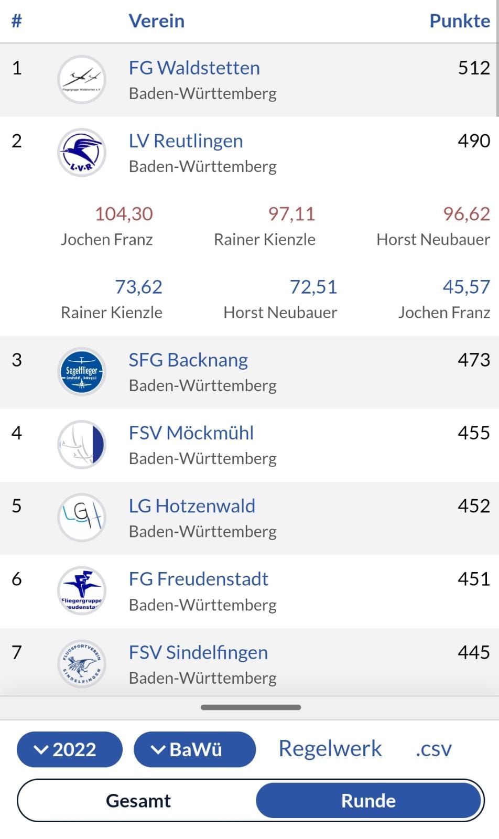Click the FSV Möckmühl club logo

pos(82,445)
